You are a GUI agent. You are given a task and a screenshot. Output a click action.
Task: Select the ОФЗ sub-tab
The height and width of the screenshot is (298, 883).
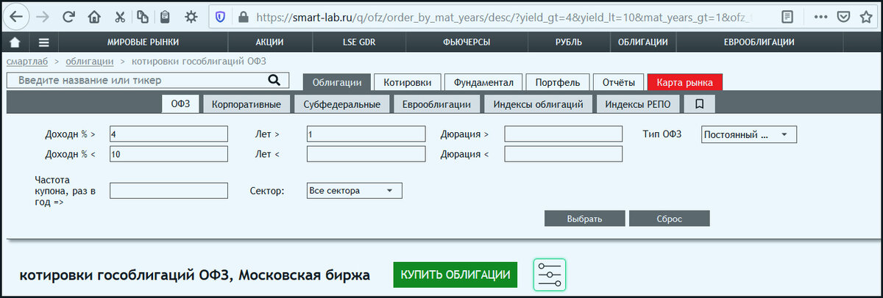point(180,104)
